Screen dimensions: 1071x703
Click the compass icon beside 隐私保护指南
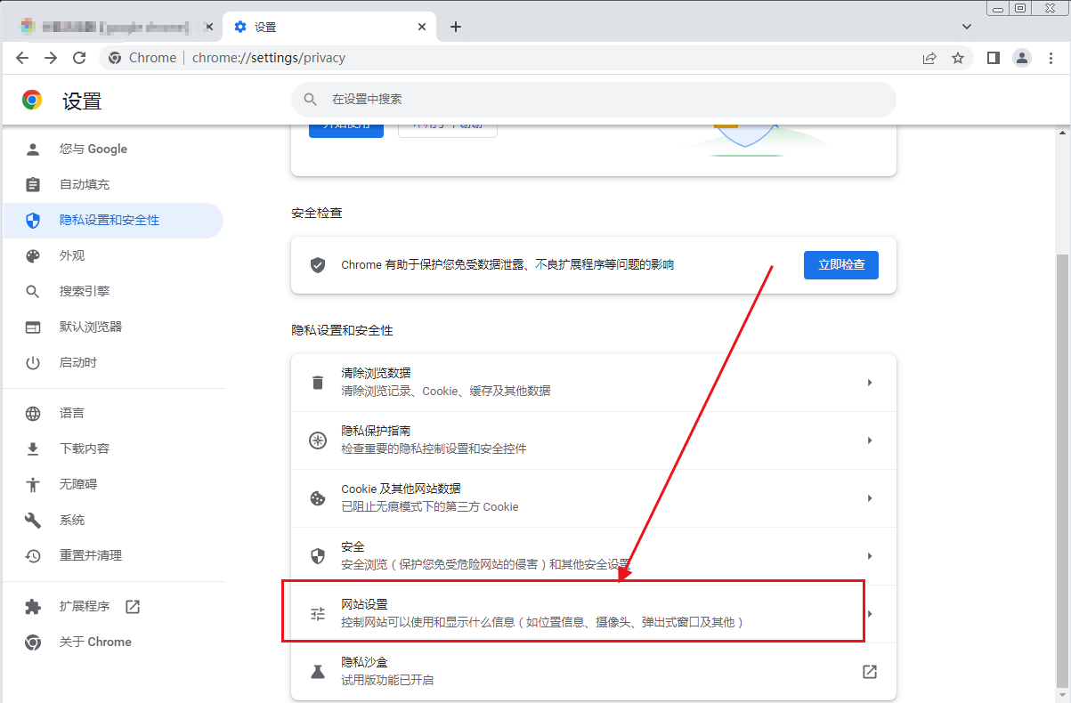[318, 440]
